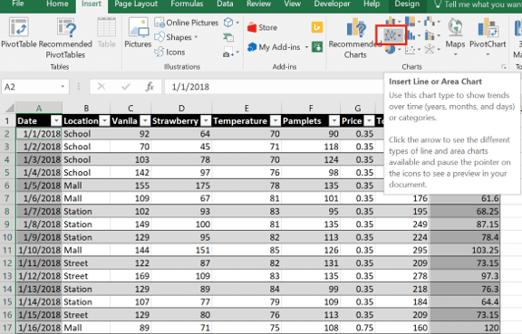522x334 pixels.
Task: Open the Charts dialog launcher
Action: point(503,67)
